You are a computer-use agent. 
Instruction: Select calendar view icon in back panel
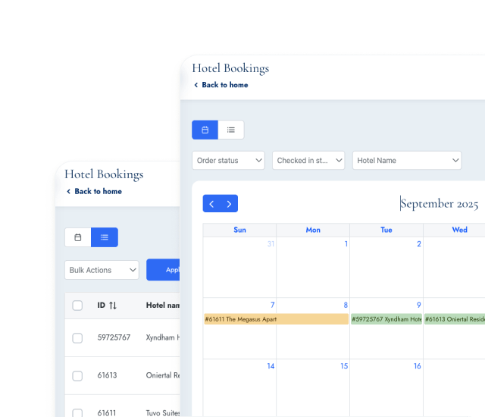[77, 237]
